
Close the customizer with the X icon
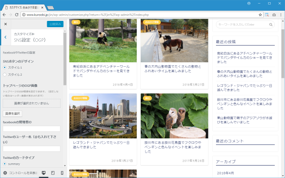click(x=5, y=24)
